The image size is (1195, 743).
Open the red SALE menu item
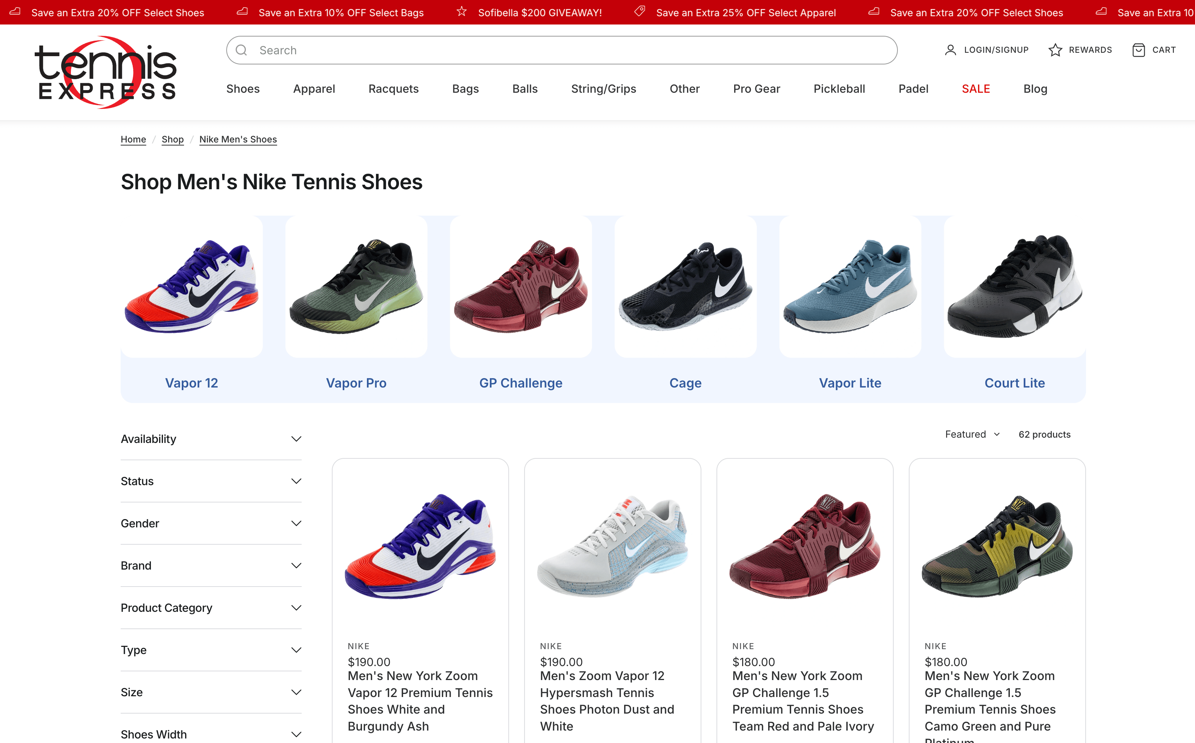975,89
